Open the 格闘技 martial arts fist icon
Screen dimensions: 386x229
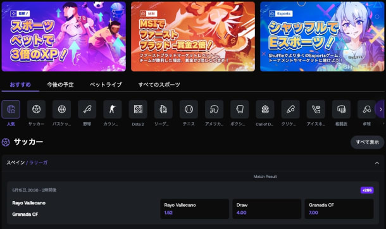tap(341, 109)
